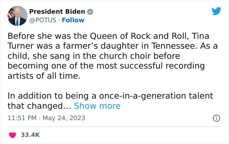Click the blue verified badge
This screenshot has width=229, height=144.
coord(90,12)
